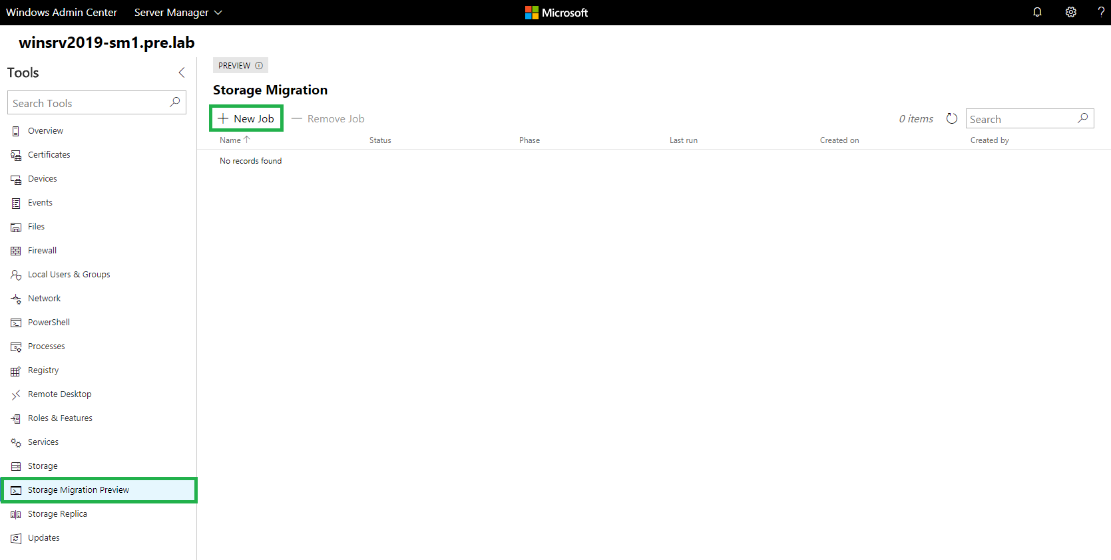Click the winsrv2019-sm1.pre.lab server title
The width and height of the screenshot is (1111, 560).
coord(107,43)
